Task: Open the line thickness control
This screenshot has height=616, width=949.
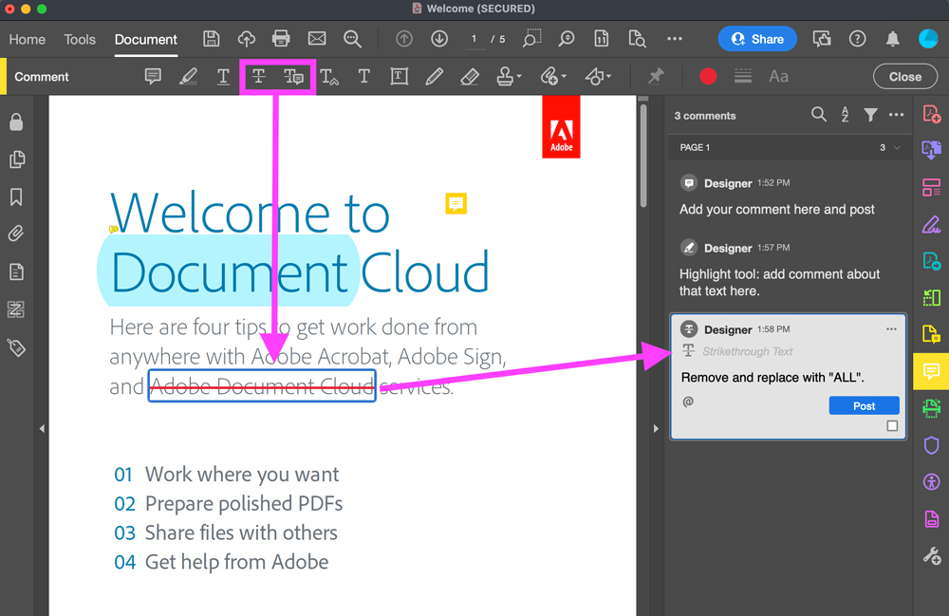Action: point(743,76)
